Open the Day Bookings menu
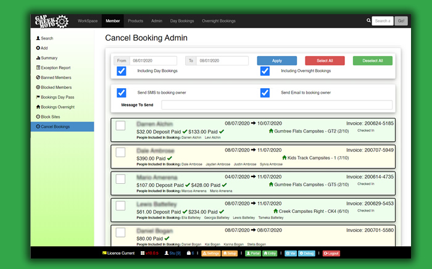The image size is (432, 269). tap(182, 21)
